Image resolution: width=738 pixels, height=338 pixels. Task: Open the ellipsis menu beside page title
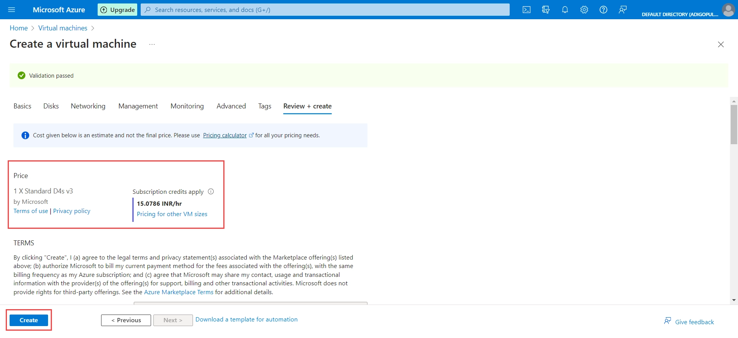point(152,45)
